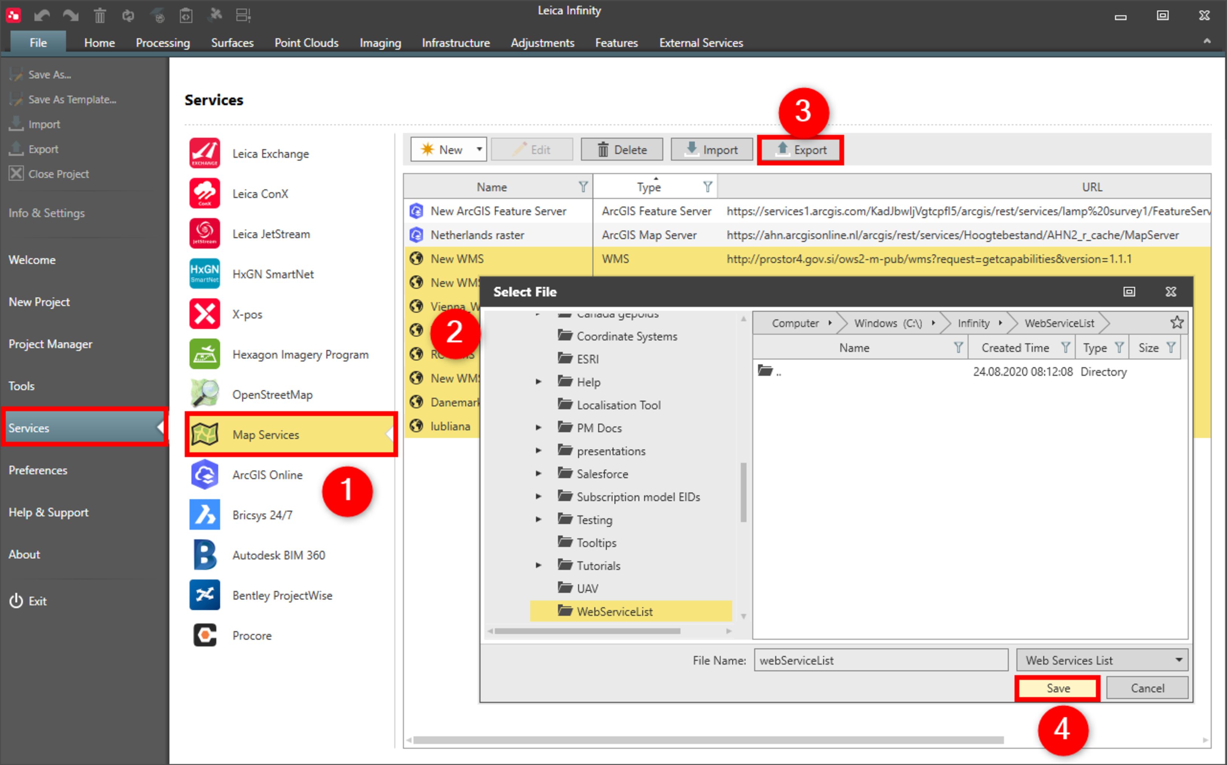
Task: Select Map Services entry
Action: pos(291,435)
